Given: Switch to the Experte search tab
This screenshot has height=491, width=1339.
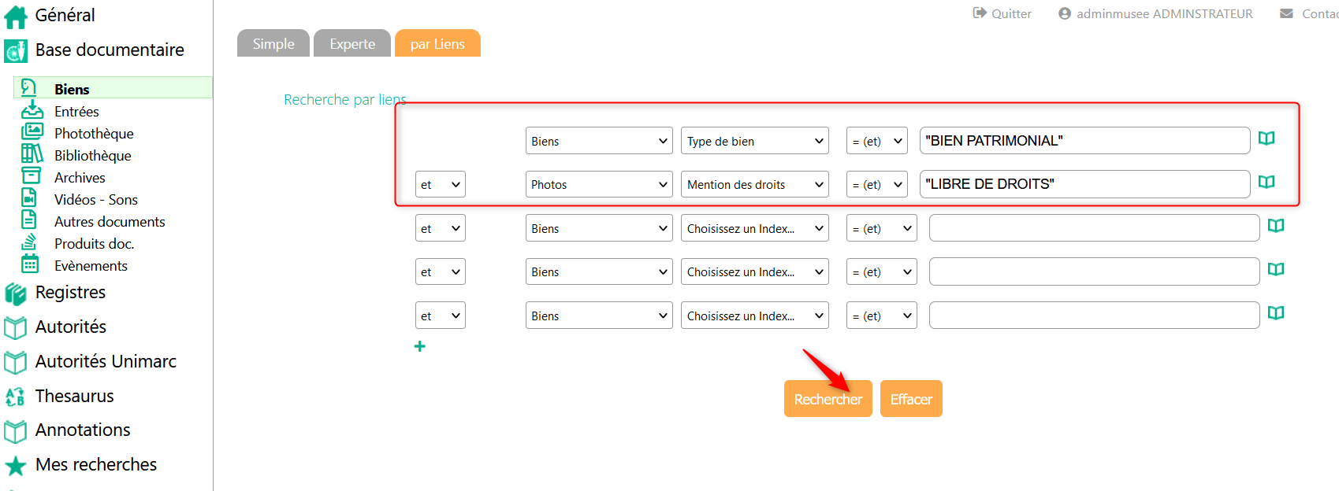Looking at the screenshot, I should 352,44.
